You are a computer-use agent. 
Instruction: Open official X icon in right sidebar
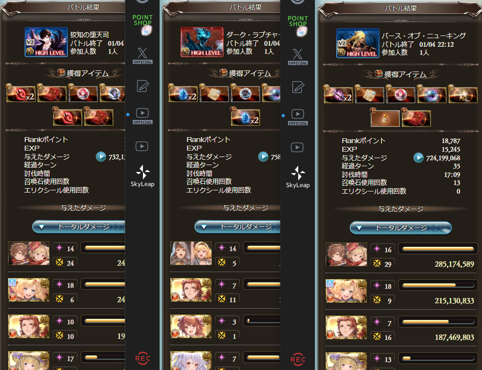pos(298,57)
